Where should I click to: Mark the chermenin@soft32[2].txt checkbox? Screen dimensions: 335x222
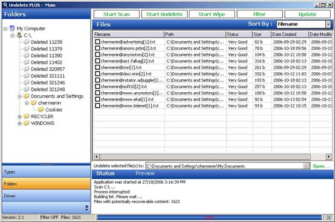coord(97,86)
